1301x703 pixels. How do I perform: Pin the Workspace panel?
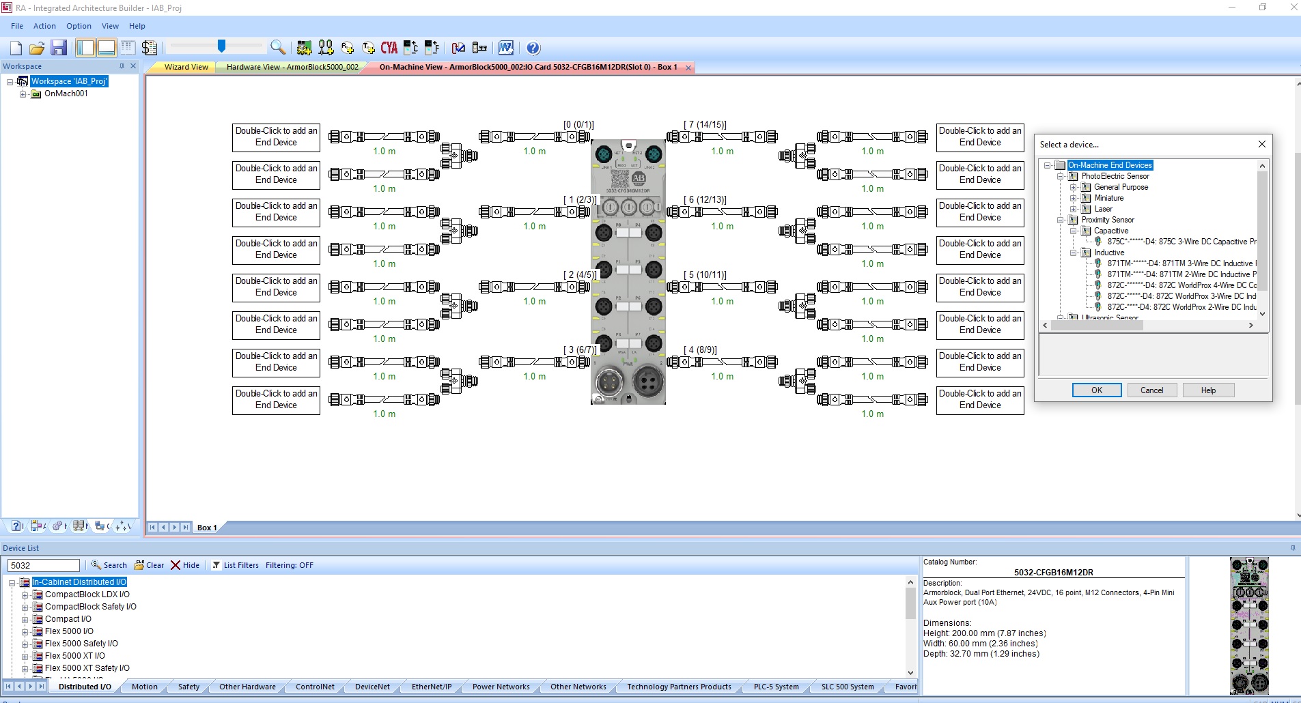pyautogui.click(x=122, y=66)
